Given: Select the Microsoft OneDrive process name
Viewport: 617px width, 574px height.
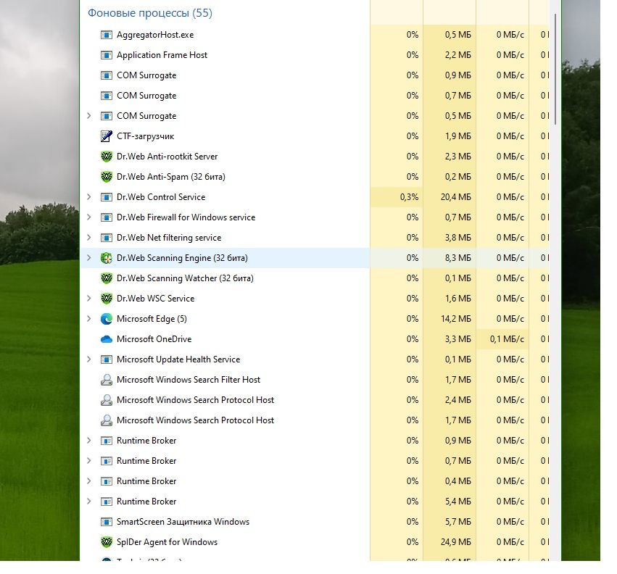Looking at the screenshot, I should (154, 339).
